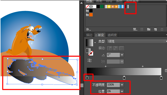This screenshot has height=95, width=167.
Task: Click the canvas scroll-up arrow
Action: 82,3
